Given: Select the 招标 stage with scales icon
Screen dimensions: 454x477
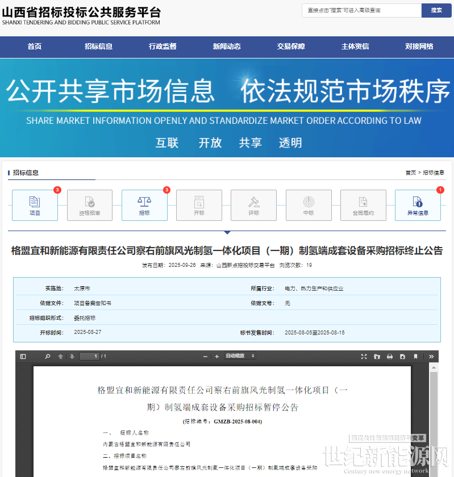Looking at the screenshot, I should point(144,205).
